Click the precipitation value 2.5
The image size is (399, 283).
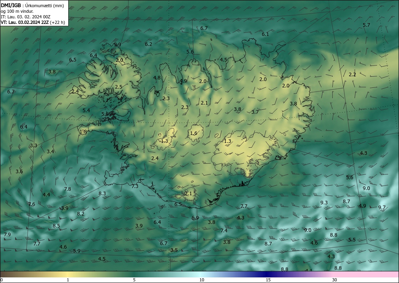coord(119,87)
